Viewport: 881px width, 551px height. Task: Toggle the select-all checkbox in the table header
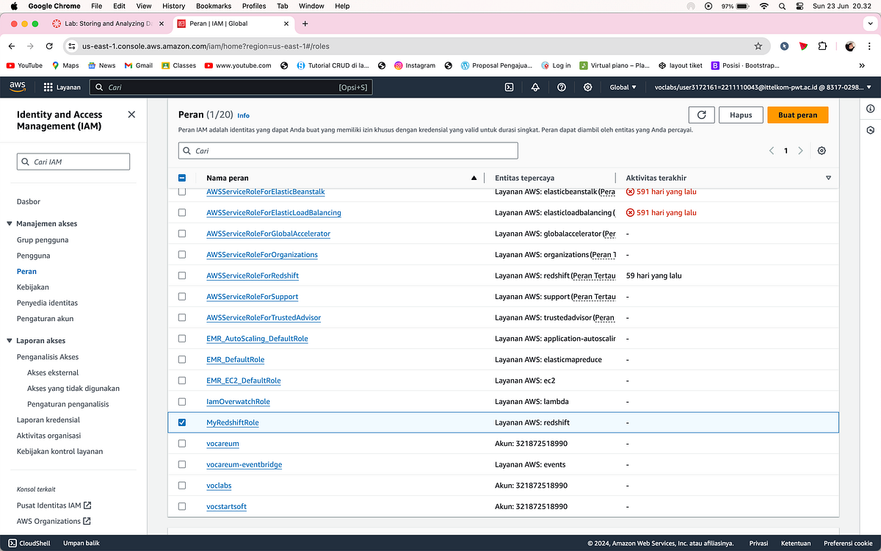(x=182, y=177)
